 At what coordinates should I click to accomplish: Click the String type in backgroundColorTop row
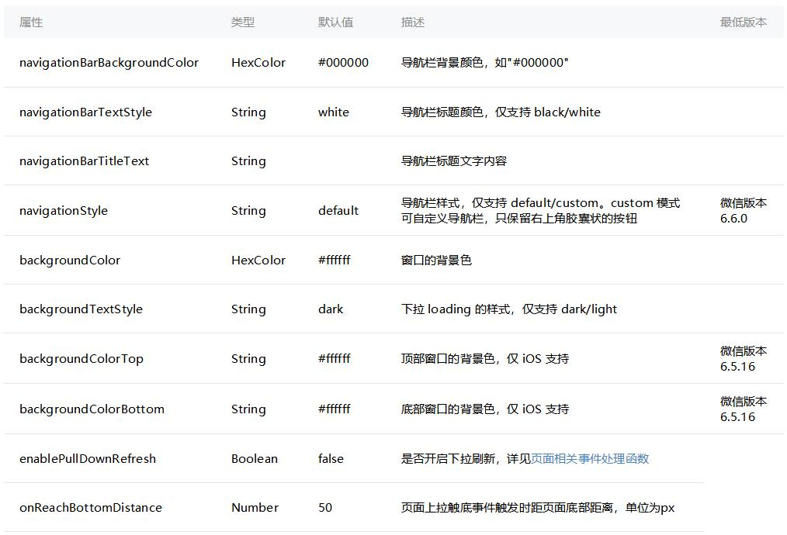pos(248,359)
